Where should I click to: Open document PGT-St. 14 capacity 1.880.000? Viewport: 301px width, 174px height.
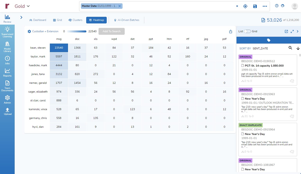264,66
